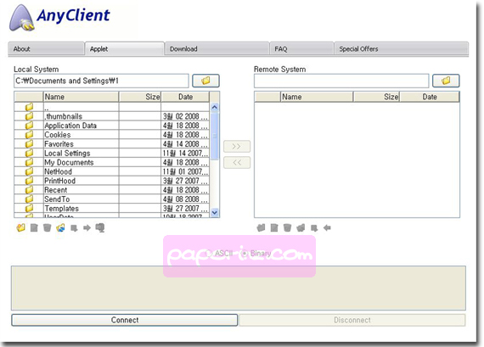This screenshot has width=484, height=347.
Task: Select the Templates folder name
Action: pyautogui.click(x=61, y=209)
